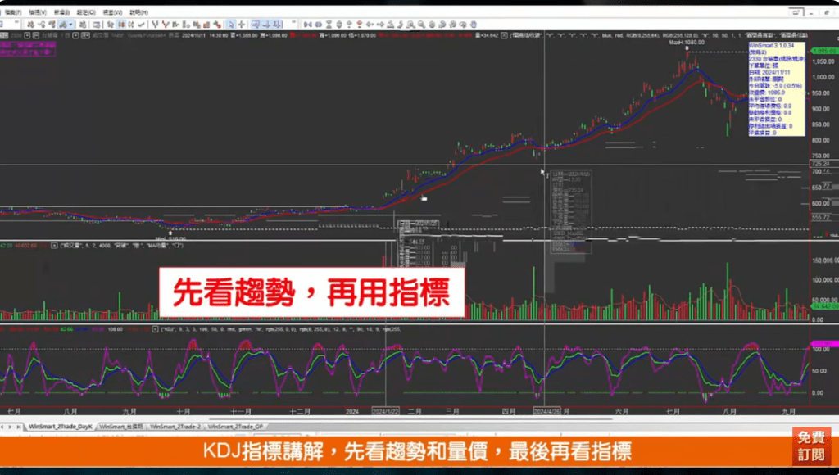This screenshot has height=475, width=839.
Task: Switch to the WinSmart_2Trade_OP workspace tab
Action: coord(235,427)
